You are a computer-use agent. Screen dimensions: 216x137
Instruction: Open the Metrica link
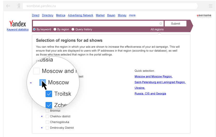[61, 15]
